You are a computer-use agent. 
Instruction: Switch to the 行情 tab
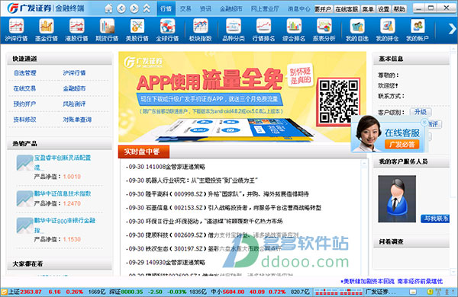click(x=166, y=8)
